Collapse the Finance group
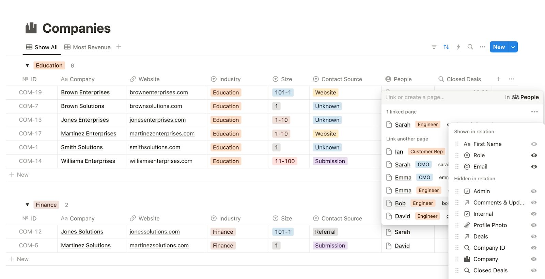545x279 pixels. click(27, 205)
